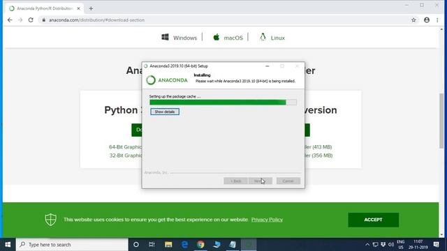Open the 413 MB installer link
The width and height of the screenshot is (447, 251).
[x=318, y=147]
